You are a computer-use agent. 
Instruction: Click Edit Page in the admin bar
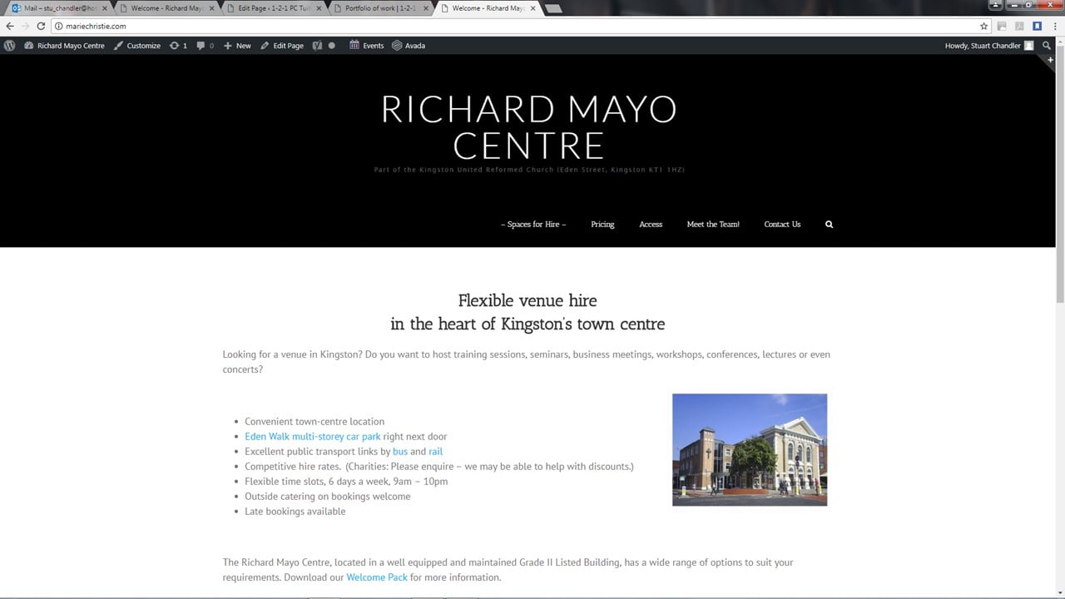tap(282, 46)
